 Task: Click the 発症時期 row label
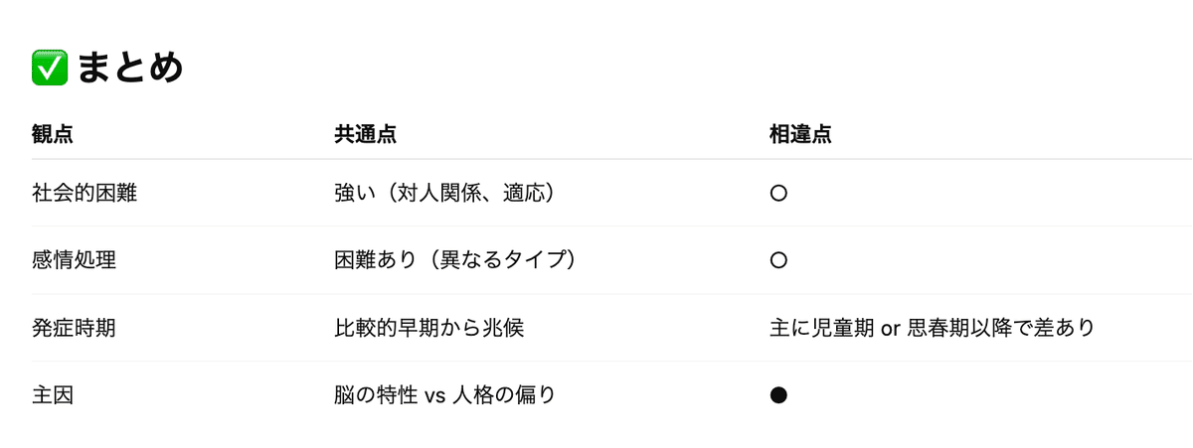(x=74, y=327)
